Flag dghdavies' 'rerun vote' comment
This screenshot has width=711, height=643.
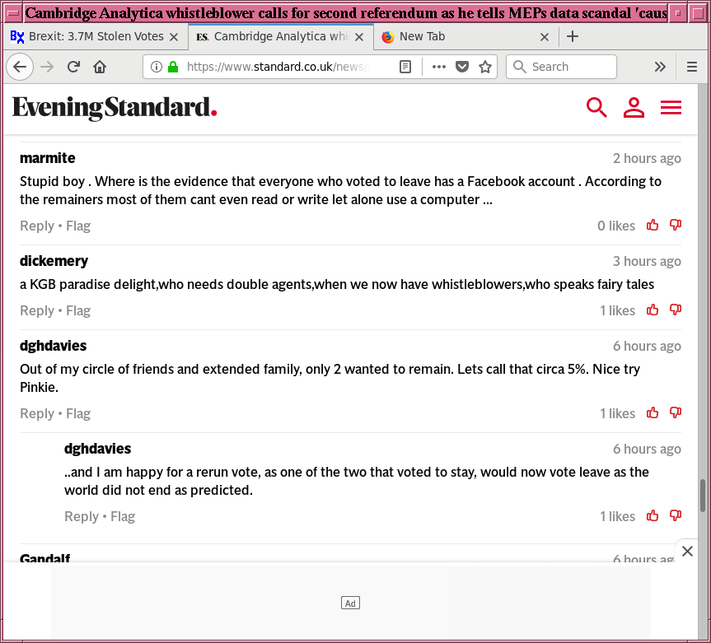click(123, 516)
